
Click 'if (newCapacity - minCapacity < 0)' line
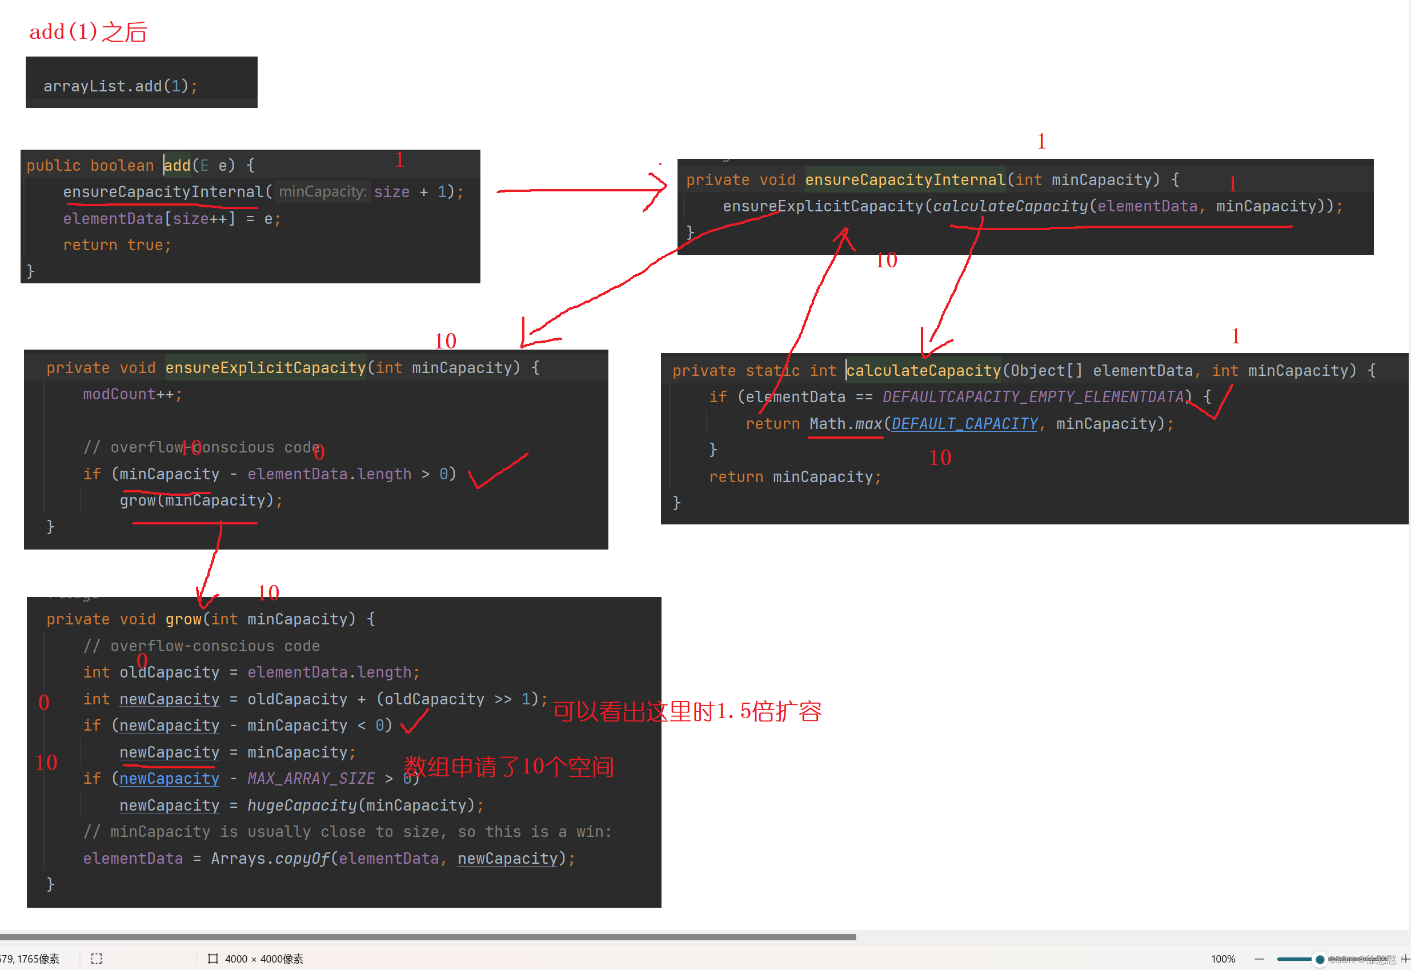coord(238,724)
